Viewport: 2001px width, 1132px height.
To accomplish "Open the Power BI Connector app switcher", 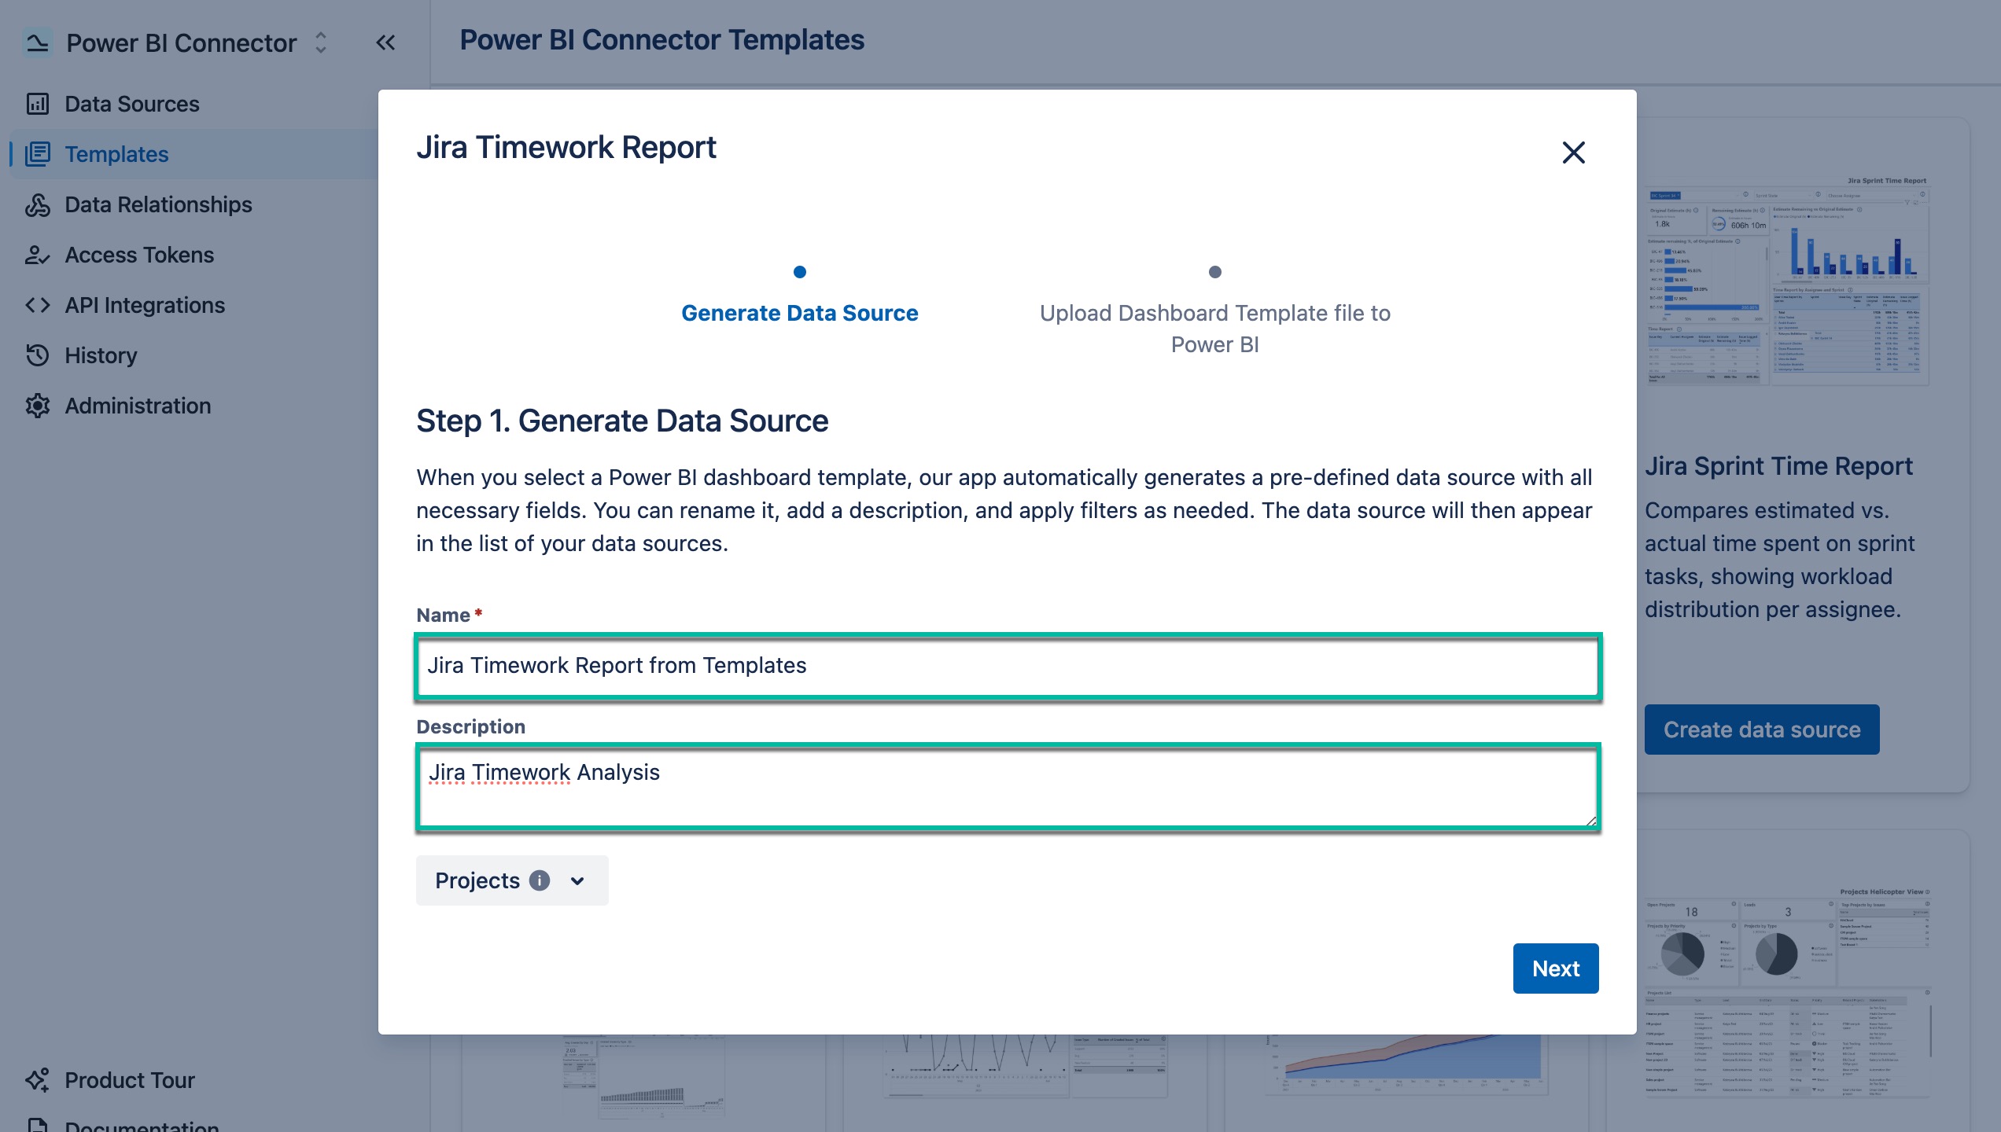I will (322, 42).
